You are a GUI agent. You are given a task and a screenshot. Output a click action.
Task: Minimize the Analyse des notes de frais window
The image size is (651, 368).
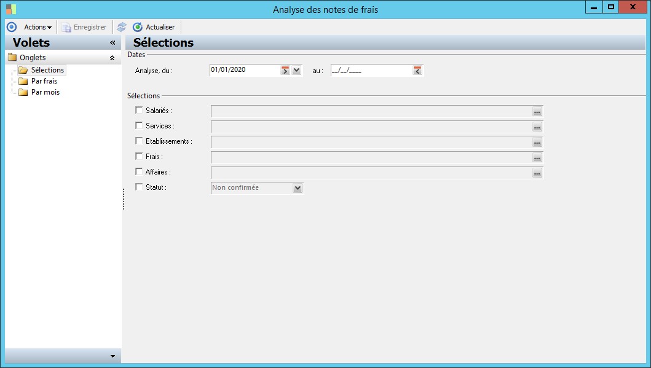(594, 7)
